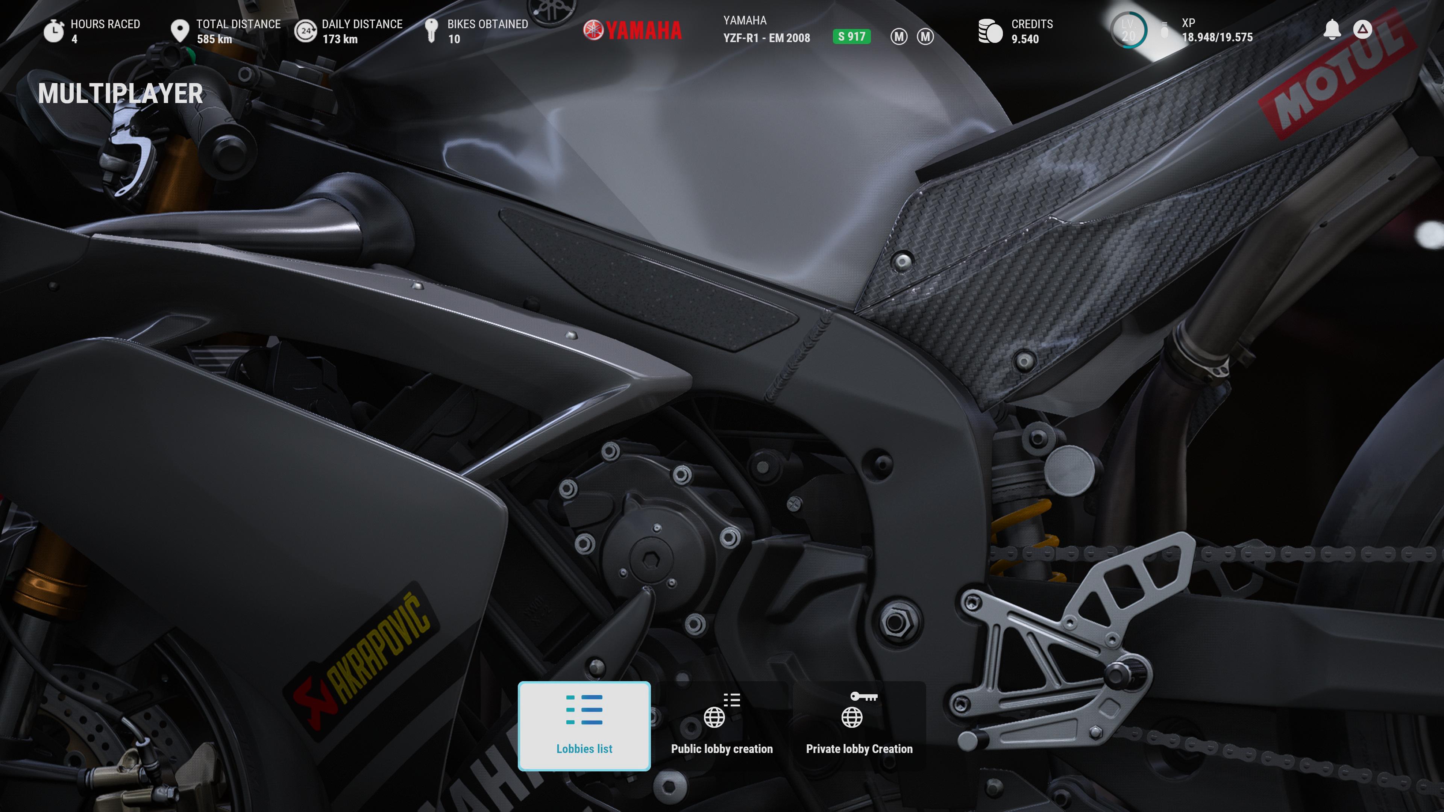Click the second M tire compound icon
Image resolution: width=1444 pixels, height=812 pixels.
[x=925, y=37]
